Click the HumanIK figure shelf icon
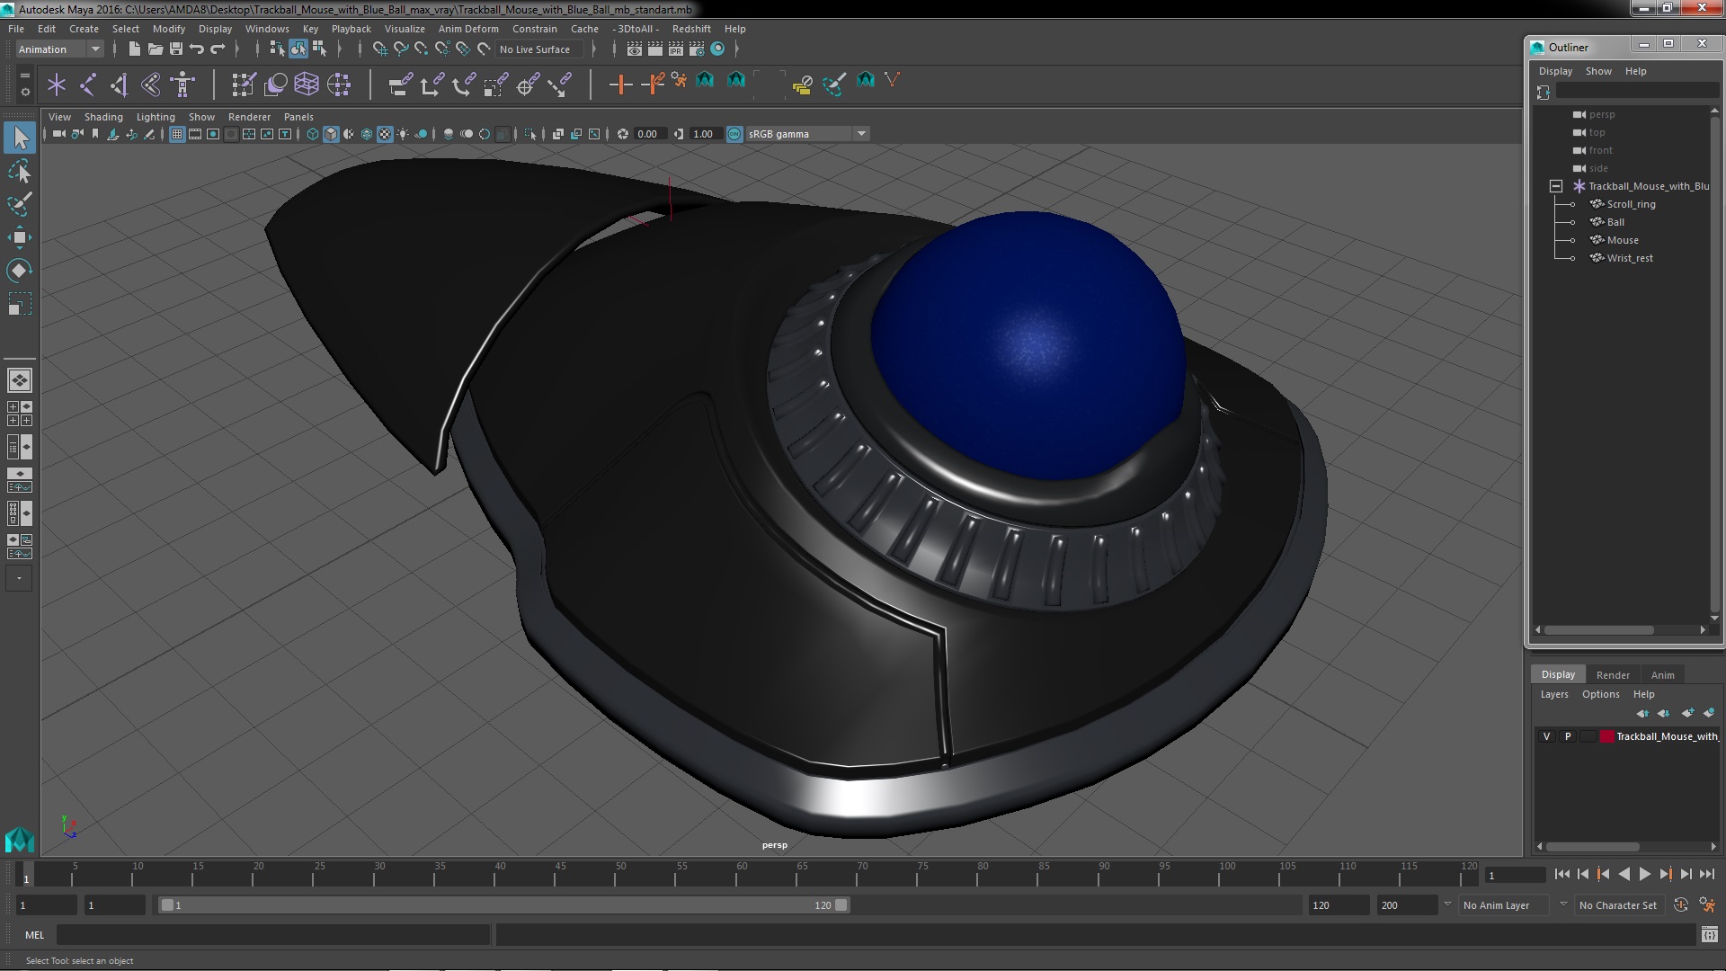The image size is (1726, 971). [x=182, y=85]
